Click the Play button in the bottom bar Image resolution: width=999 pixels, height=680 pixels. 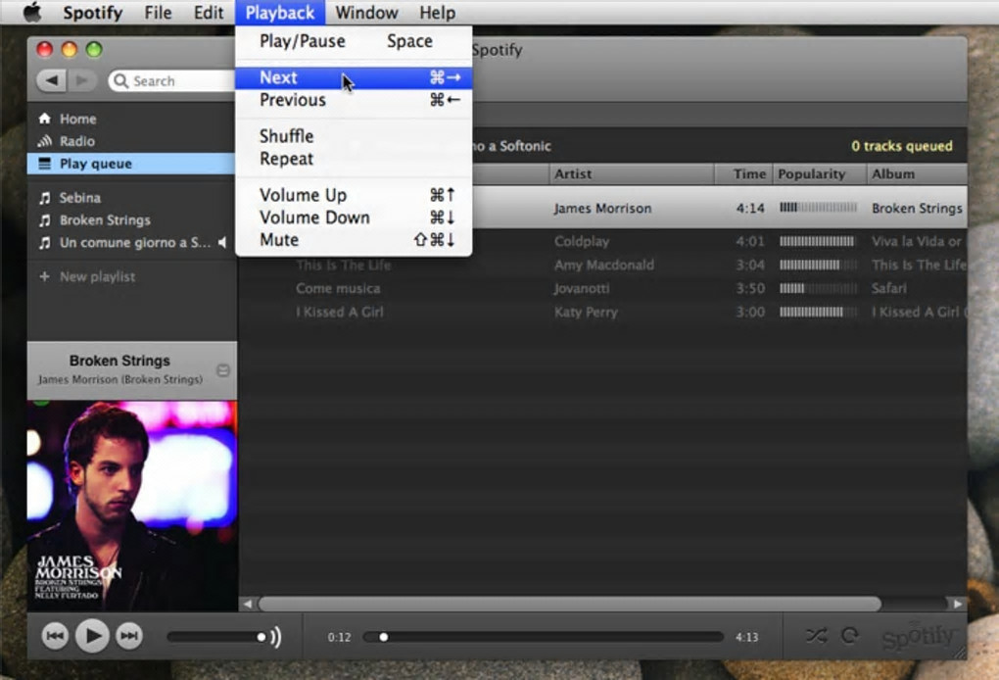click(92, 635)
